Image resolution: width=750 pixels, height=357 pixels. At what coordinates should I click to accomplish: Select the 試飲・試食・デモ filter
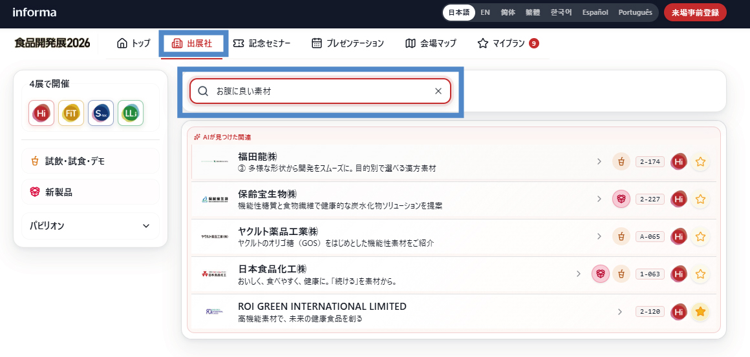(x=91, y=161)
